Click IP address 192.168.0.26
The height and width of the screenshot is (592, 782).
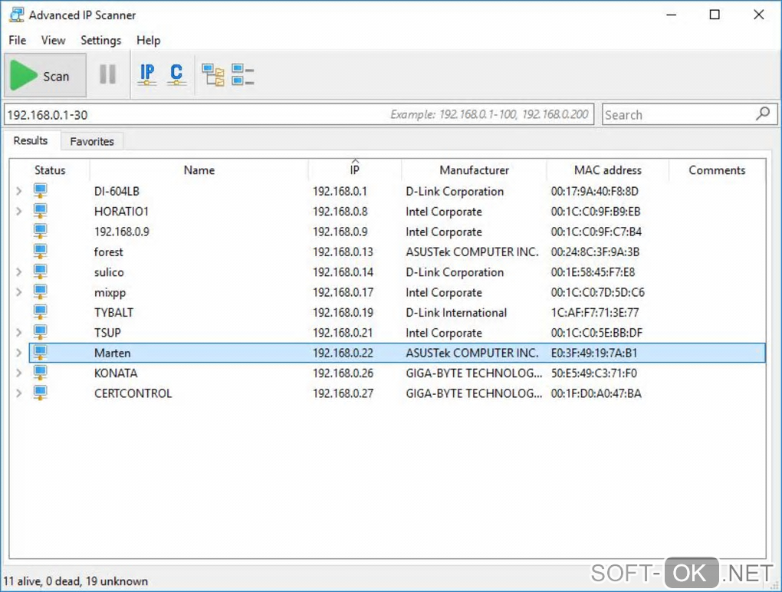[343, 373]
